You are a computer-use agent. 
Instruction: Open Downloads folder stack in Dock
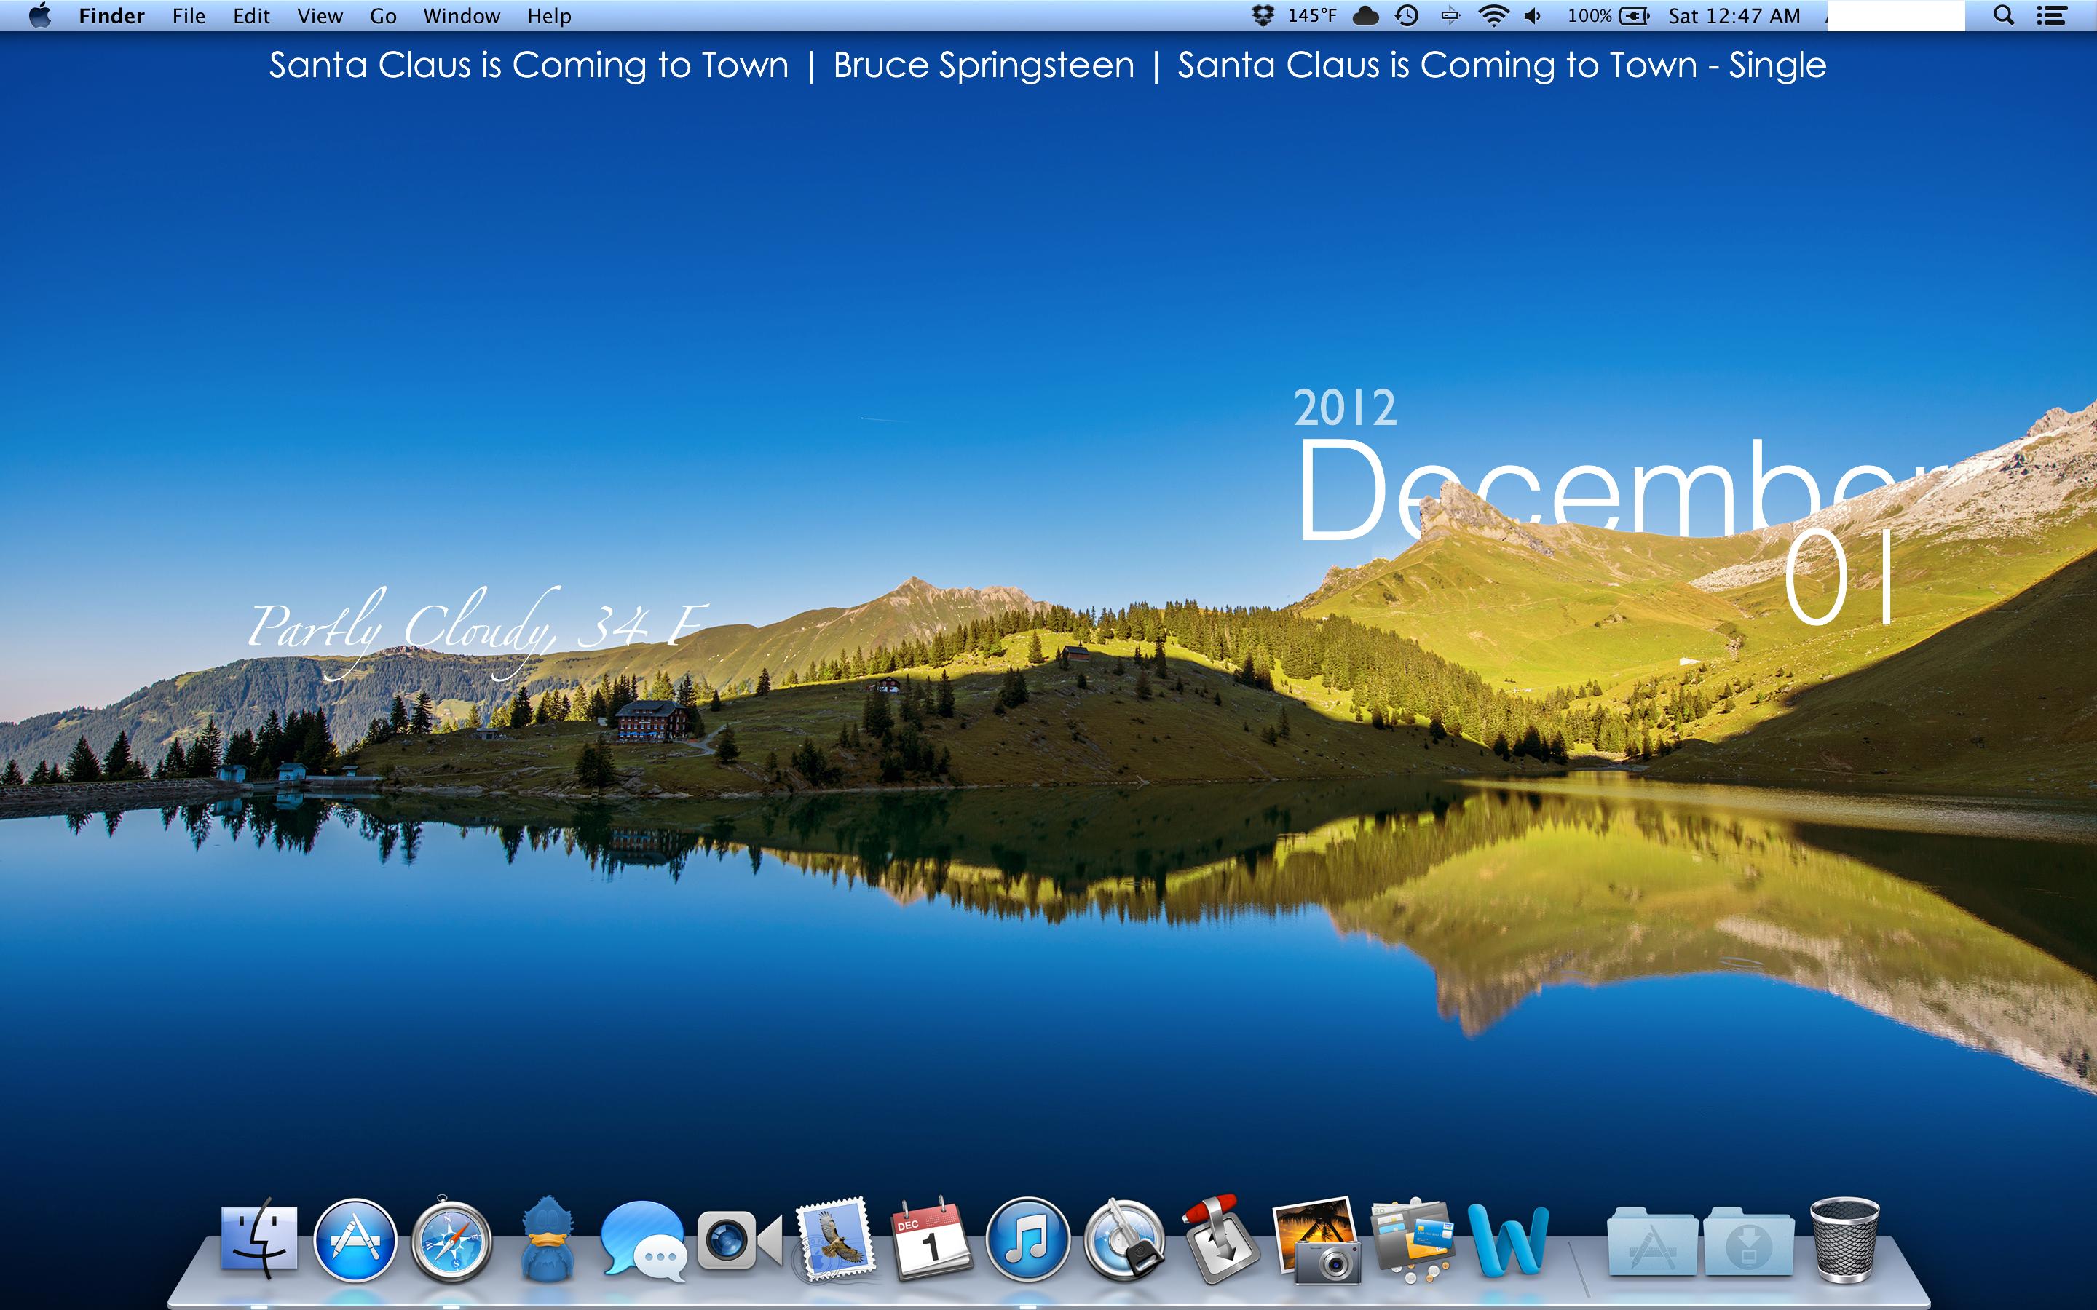point(1747,1241)
